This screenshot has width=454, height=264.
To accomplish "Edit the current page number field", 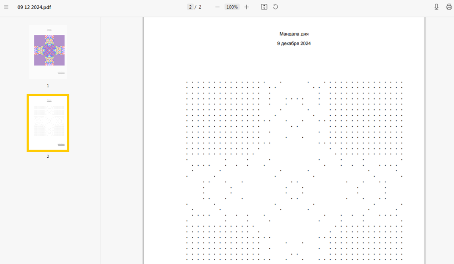I will 190,7.
